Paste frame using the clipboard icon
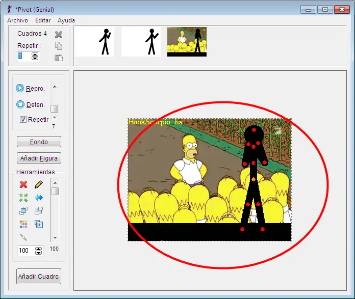 click(59, 58)
